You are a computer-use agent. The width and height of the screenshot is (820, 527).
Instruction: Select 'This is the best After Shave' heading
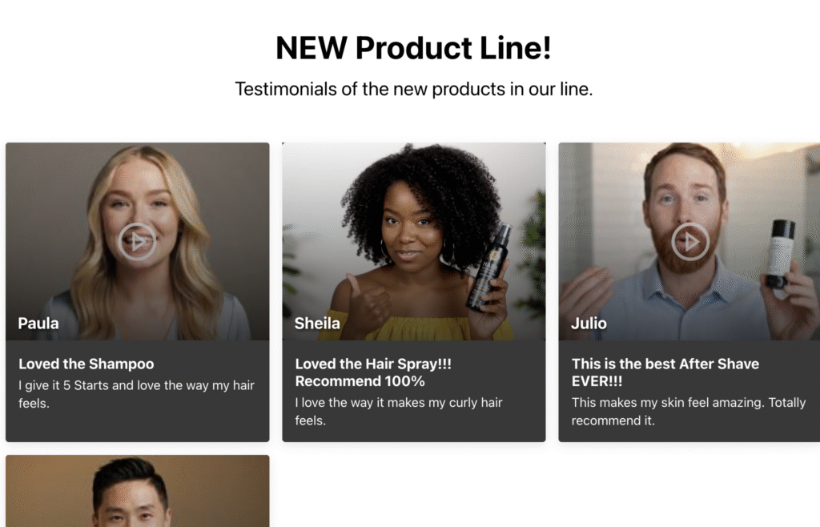coord(665,372)
